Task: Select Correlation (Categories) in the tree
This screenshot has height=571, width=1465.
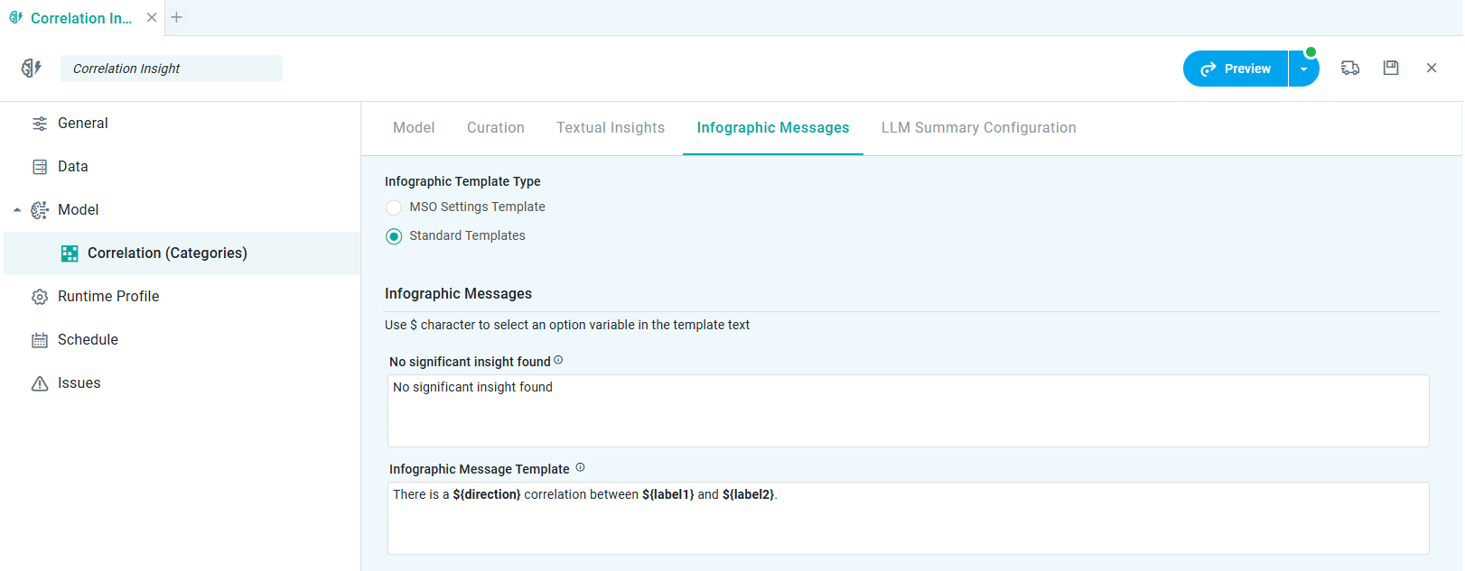Action: click(167, 253)
